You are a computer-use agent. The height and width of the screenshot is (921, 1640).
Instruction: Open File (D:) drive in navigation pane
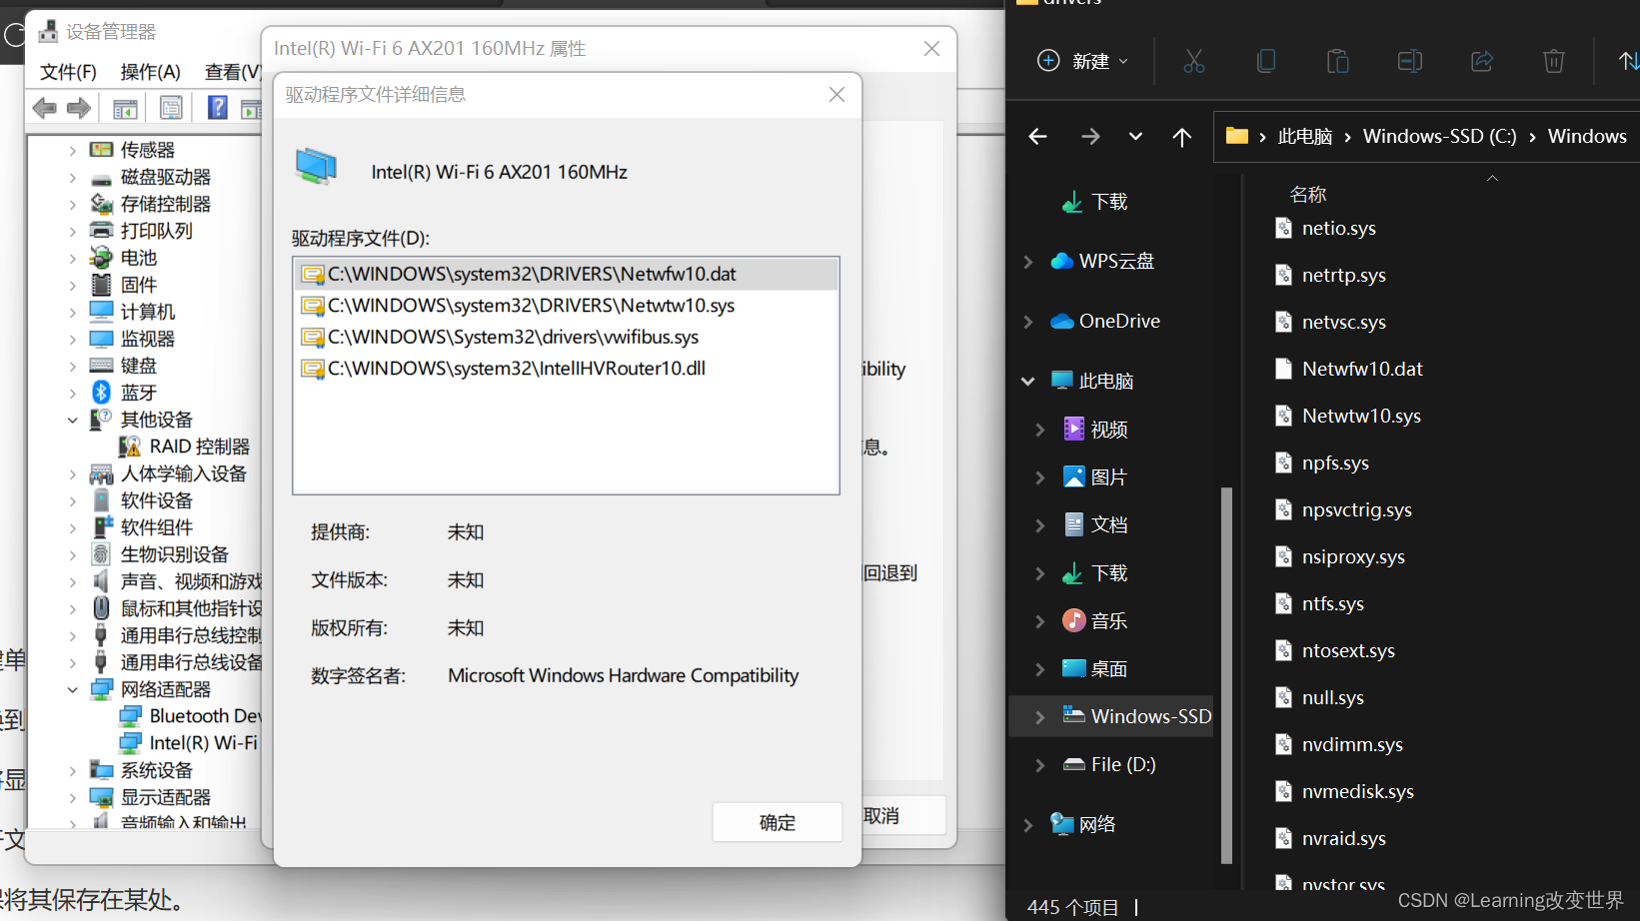tap(1109, 764)
